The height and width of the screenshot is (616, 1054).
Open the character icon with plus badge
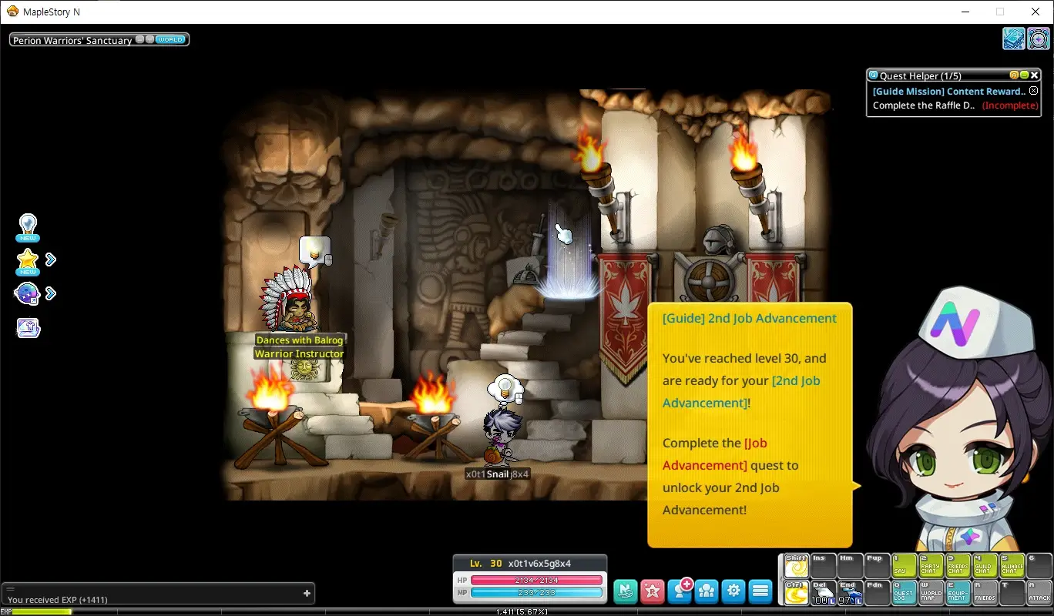click(x=680, y=590)
